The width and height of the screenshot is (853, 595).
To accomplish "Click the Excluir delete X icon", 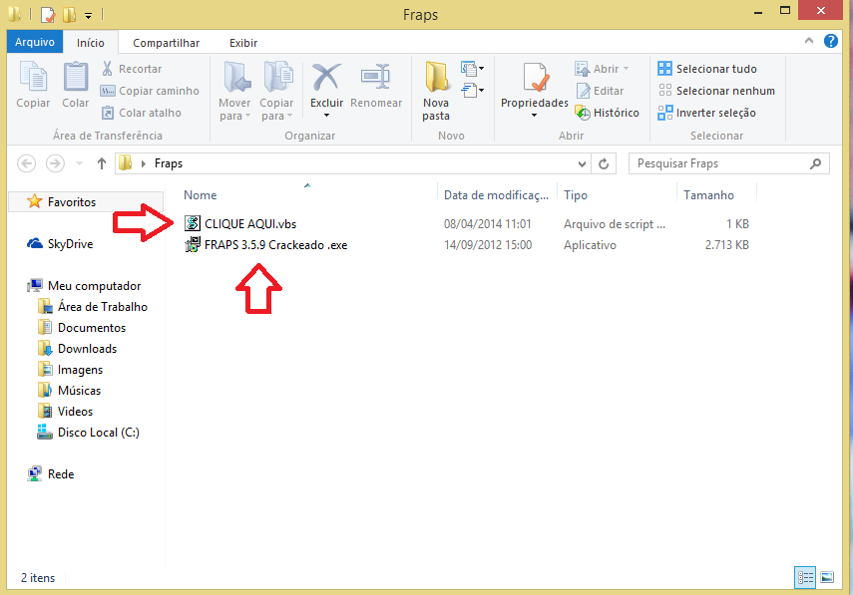I will click(x=326, y=77).
